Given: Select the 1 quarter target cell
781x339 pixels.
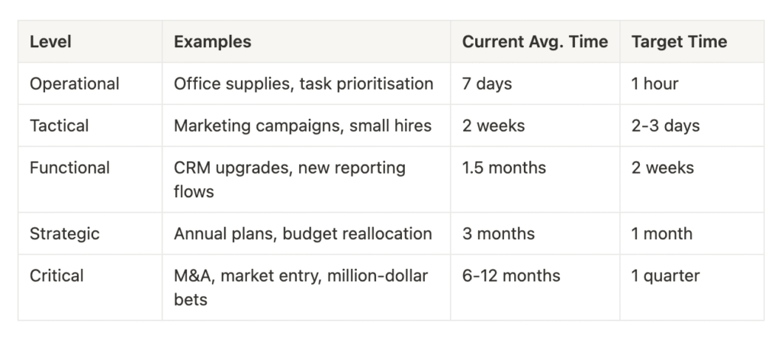Looking at the screenshot, I should [692, 287].
